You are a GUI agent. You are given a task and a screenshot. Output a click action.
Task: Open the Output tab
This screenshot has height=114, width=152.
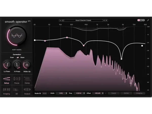pyautogui.click(x=27, y=91)
